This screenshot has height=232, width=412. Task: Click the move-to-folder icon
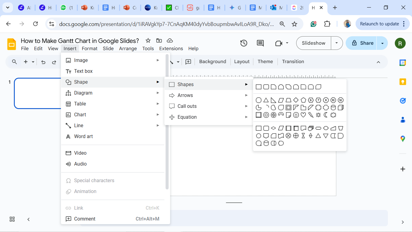[x=159, y=40]
